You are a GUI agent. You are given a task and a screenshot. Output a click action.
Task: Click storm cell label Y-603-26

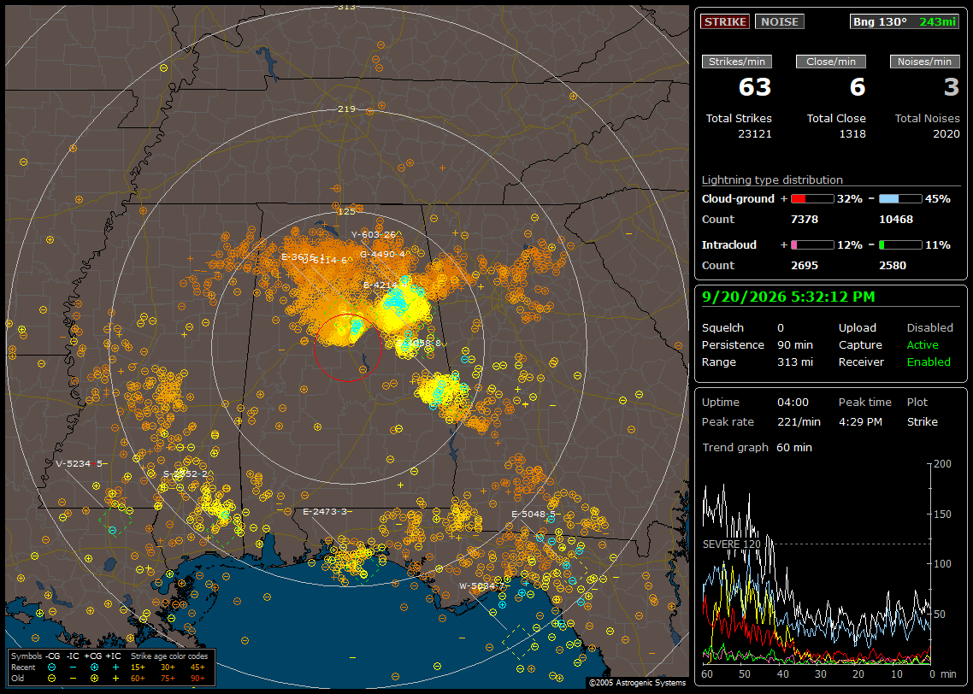tap(373, 234)
